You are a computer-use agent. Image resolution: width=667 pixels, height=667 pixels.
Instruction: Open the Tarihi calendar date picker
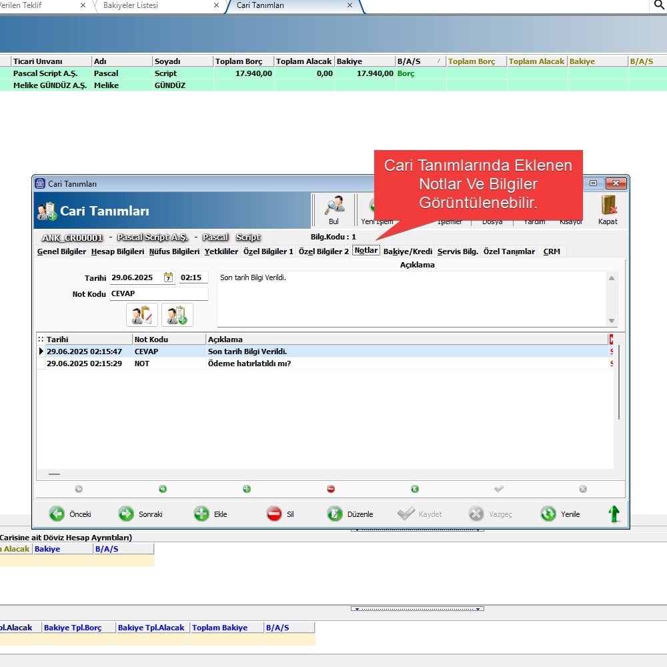click(x=168, y=277)
